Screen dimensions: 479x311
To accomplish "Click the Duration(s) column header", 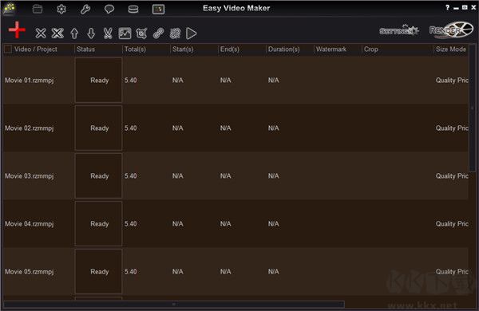I will click(x=283, y=49).
